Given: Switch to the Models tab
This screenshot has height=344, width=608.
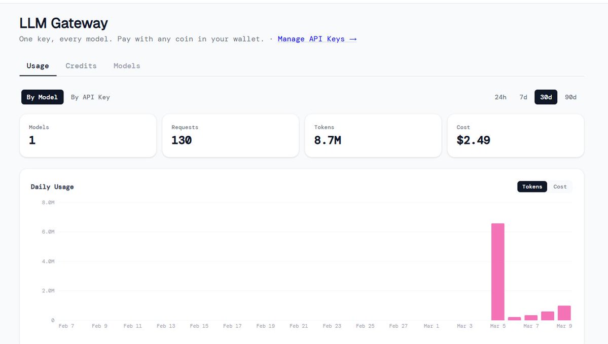Looking at the screenshot, I should [126, 65].
